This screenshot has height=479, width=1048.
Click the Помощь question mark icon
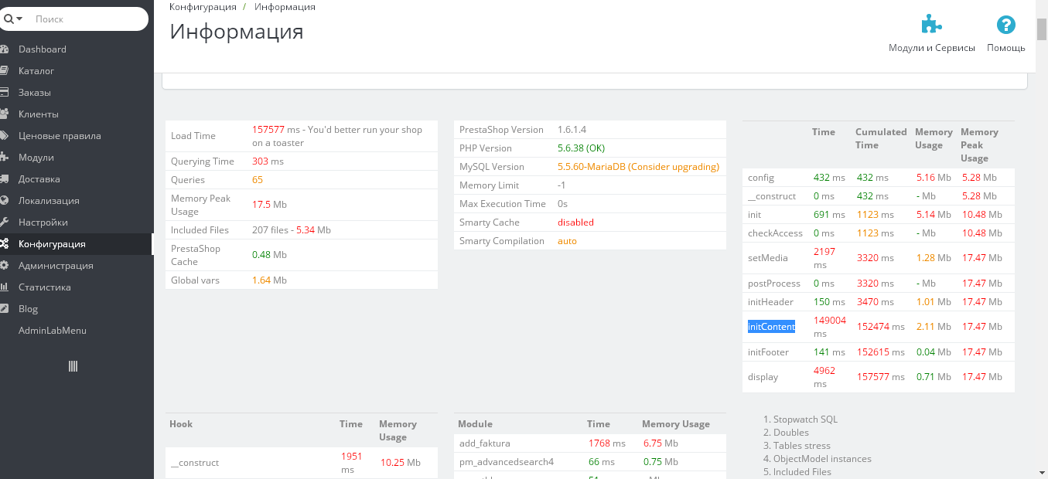click(x=1005, y=25)
